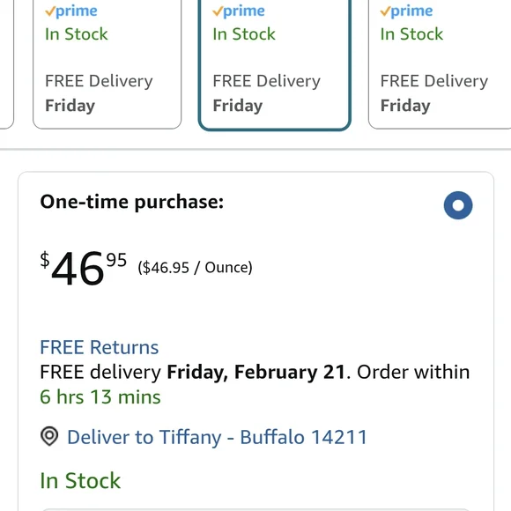This screenshot has height=511, width=511.
Task: Click the prime logo in the rightmost card
Action: pyautogui.click(x=406, y=11)
